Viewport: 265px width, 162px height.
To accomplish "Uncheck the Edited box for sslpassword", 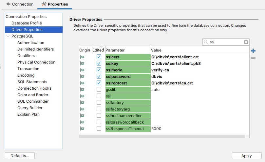I will [99, 77].
